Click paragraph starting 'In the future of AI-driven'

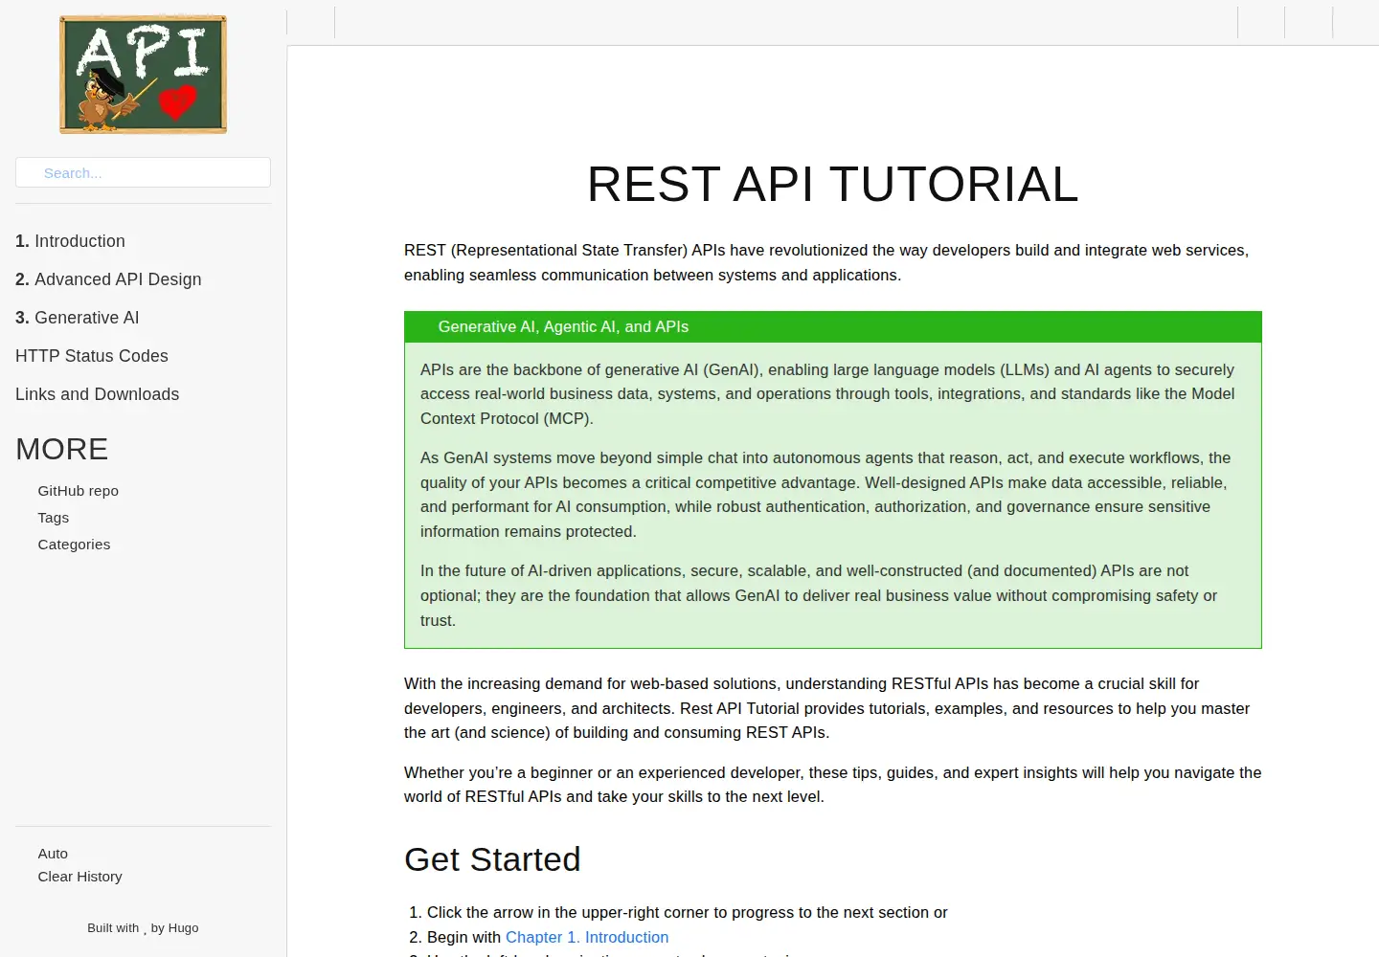tap(833, 595)
